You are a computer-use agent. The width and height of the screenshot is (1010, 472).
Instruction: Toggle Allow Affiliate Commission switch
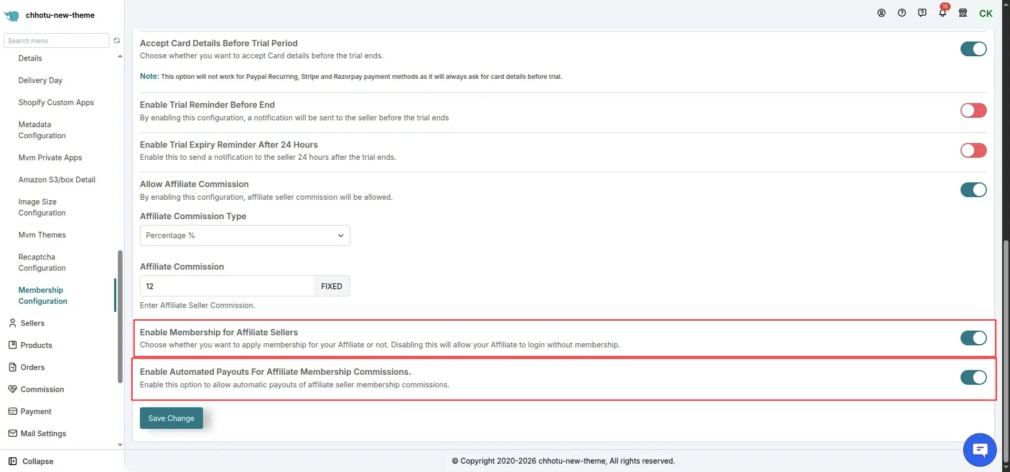[973, 190]
